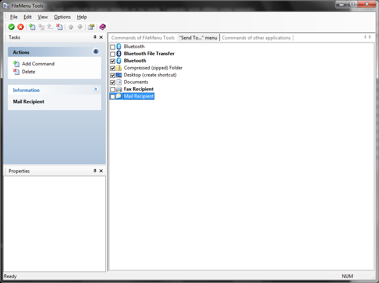Open the Edit menu
This screenshot has width=379, height=283.
(28, 17)
